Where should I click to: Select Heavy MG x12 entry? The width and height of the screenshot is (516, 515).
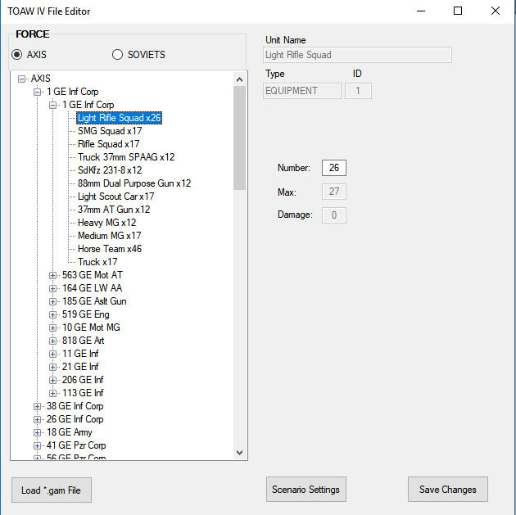(106, 223)
